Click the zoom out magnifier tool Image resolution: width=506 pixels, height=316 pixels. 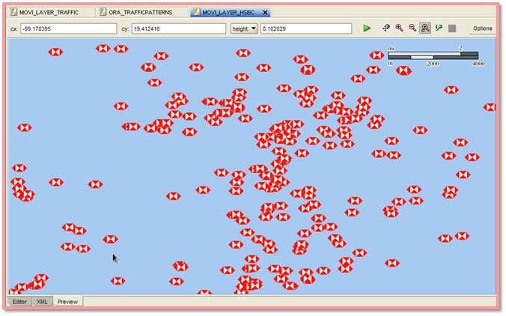click(x=412, y=28)
